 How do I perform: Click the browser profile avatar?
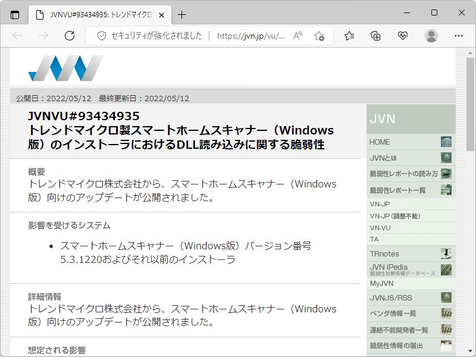click(x=432, y=36)
